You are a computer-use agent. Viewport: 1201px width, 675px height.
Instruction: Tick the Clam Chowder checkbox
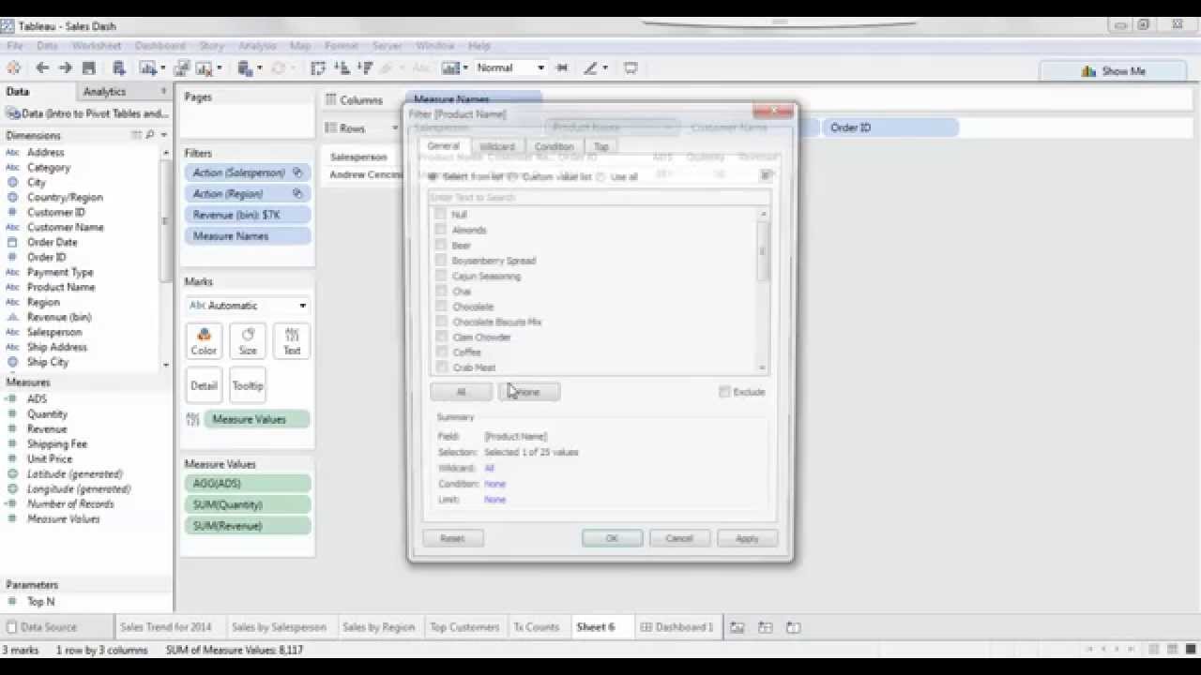440,337
